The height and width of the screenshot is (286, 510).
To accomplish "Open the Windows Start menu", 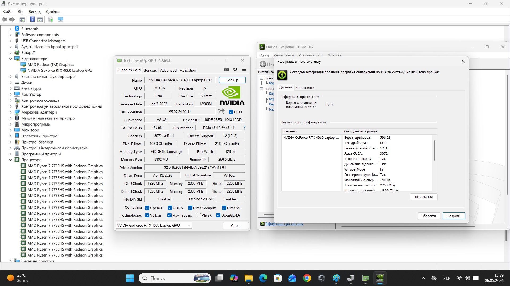I will (x=130, y=278).
